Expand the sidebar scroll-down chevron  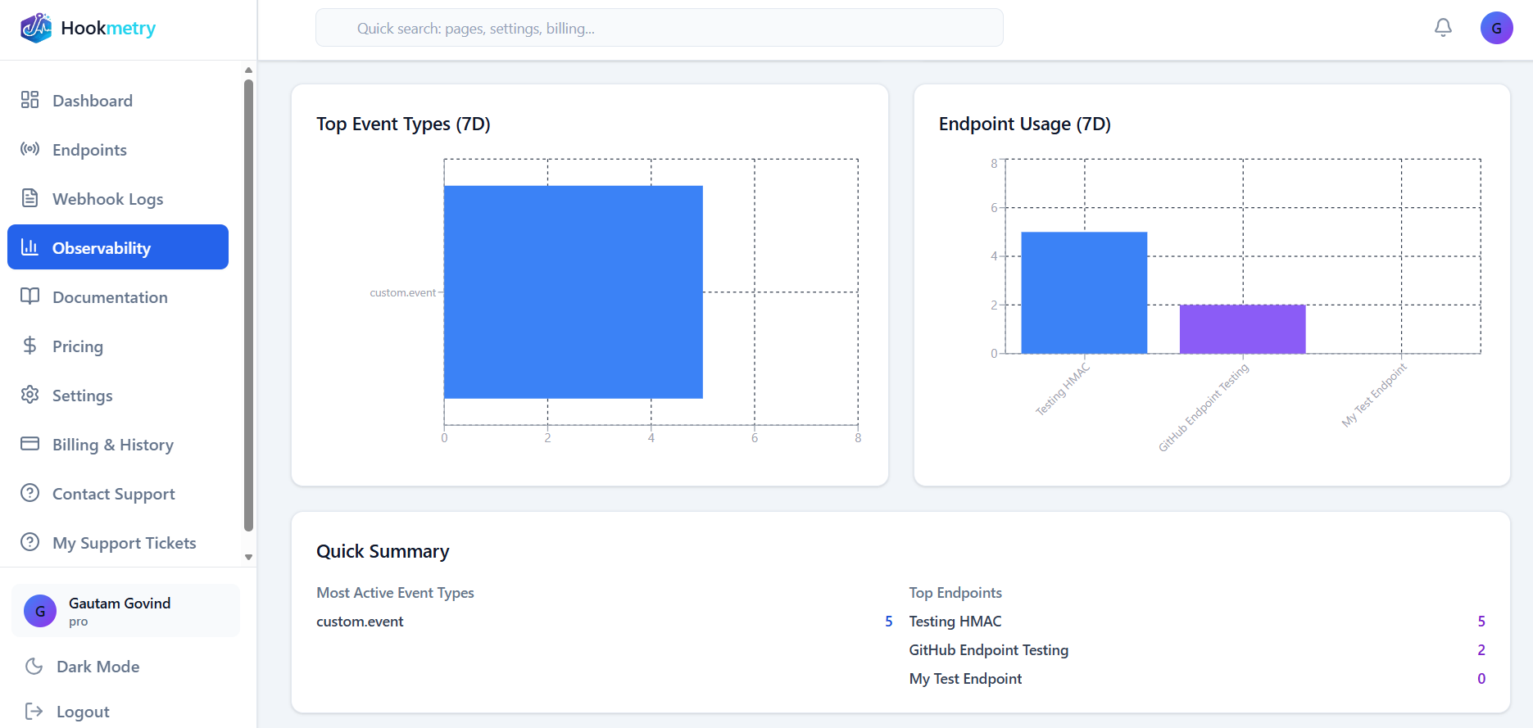248,557
